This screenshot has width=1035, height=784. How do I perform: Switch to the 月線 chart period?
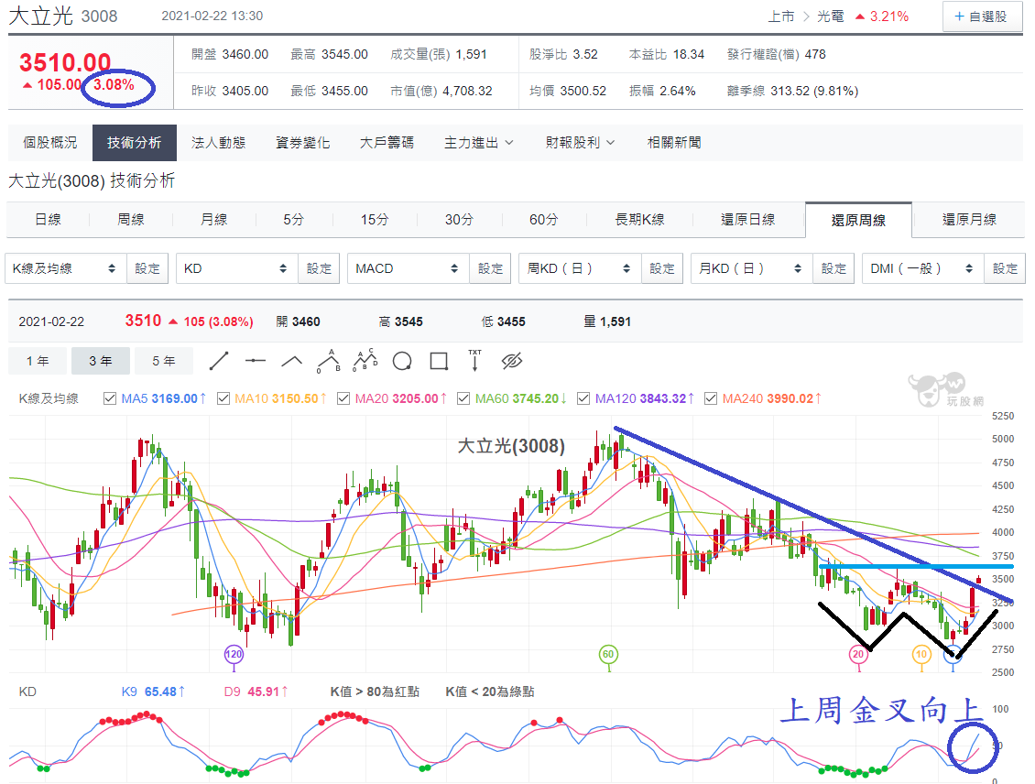coord(213,220)
